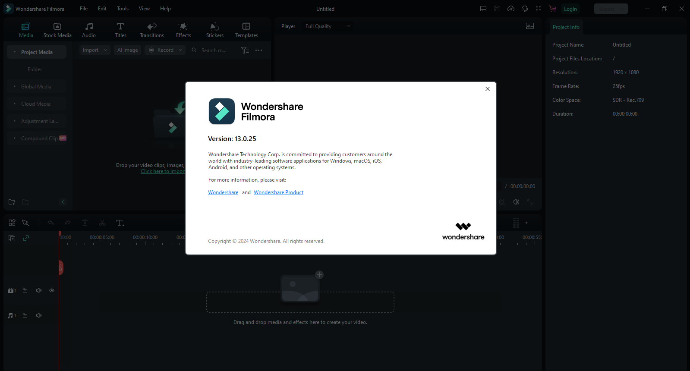The height and width of the screenshot is (371, 690).
Task: Select the Folder item
Action: coord(35,69)
